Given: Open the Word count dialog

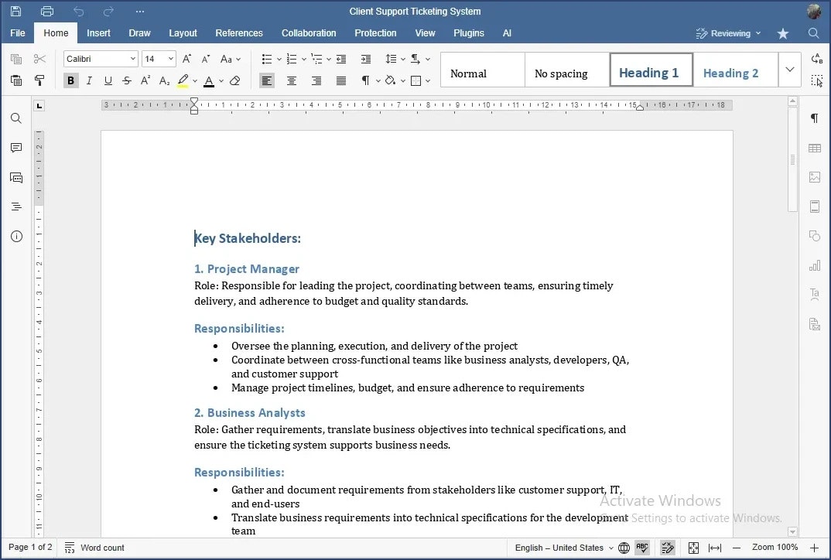Looking at the screenshot, I should point(94,548).
